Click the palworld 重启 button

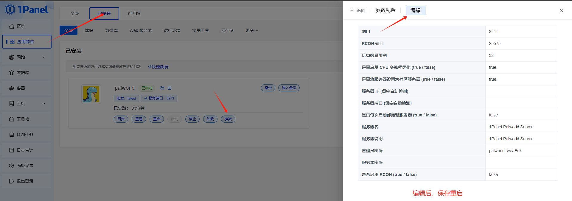click(157, 119)
